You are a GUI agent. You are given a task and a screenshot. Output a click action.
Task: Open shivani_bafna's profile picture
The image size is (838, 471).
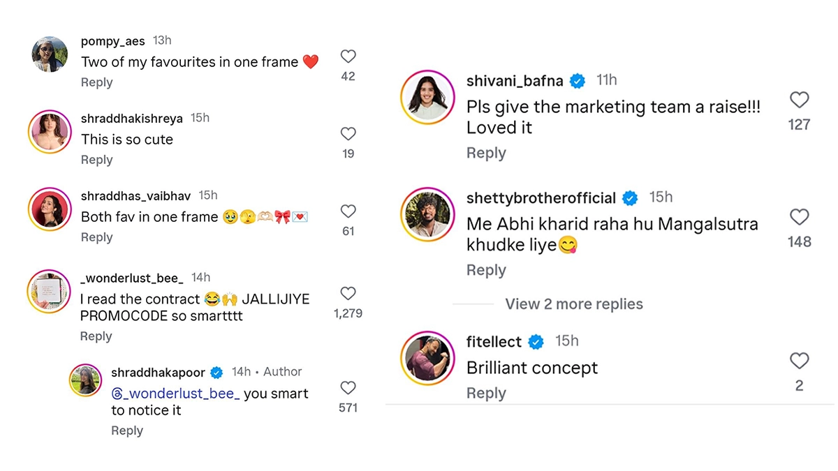click(427, 97)
